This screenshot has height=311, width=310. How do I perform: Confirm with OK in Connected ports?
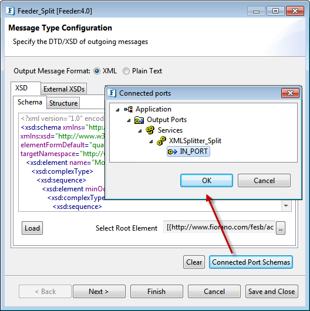[207, 181]
